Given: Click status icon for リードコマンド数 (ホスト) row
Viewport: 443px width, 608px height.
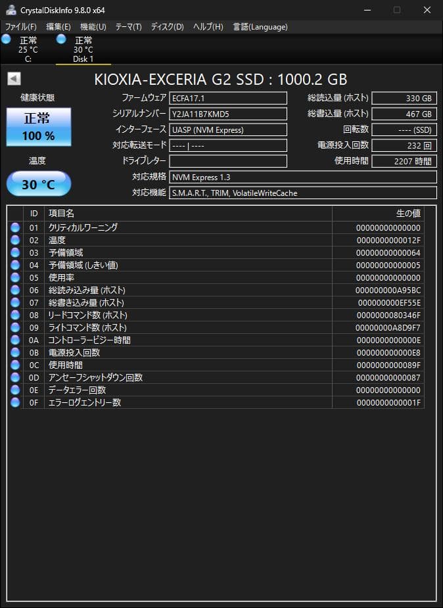Looking at the screenshot, I should click(15, 315).
